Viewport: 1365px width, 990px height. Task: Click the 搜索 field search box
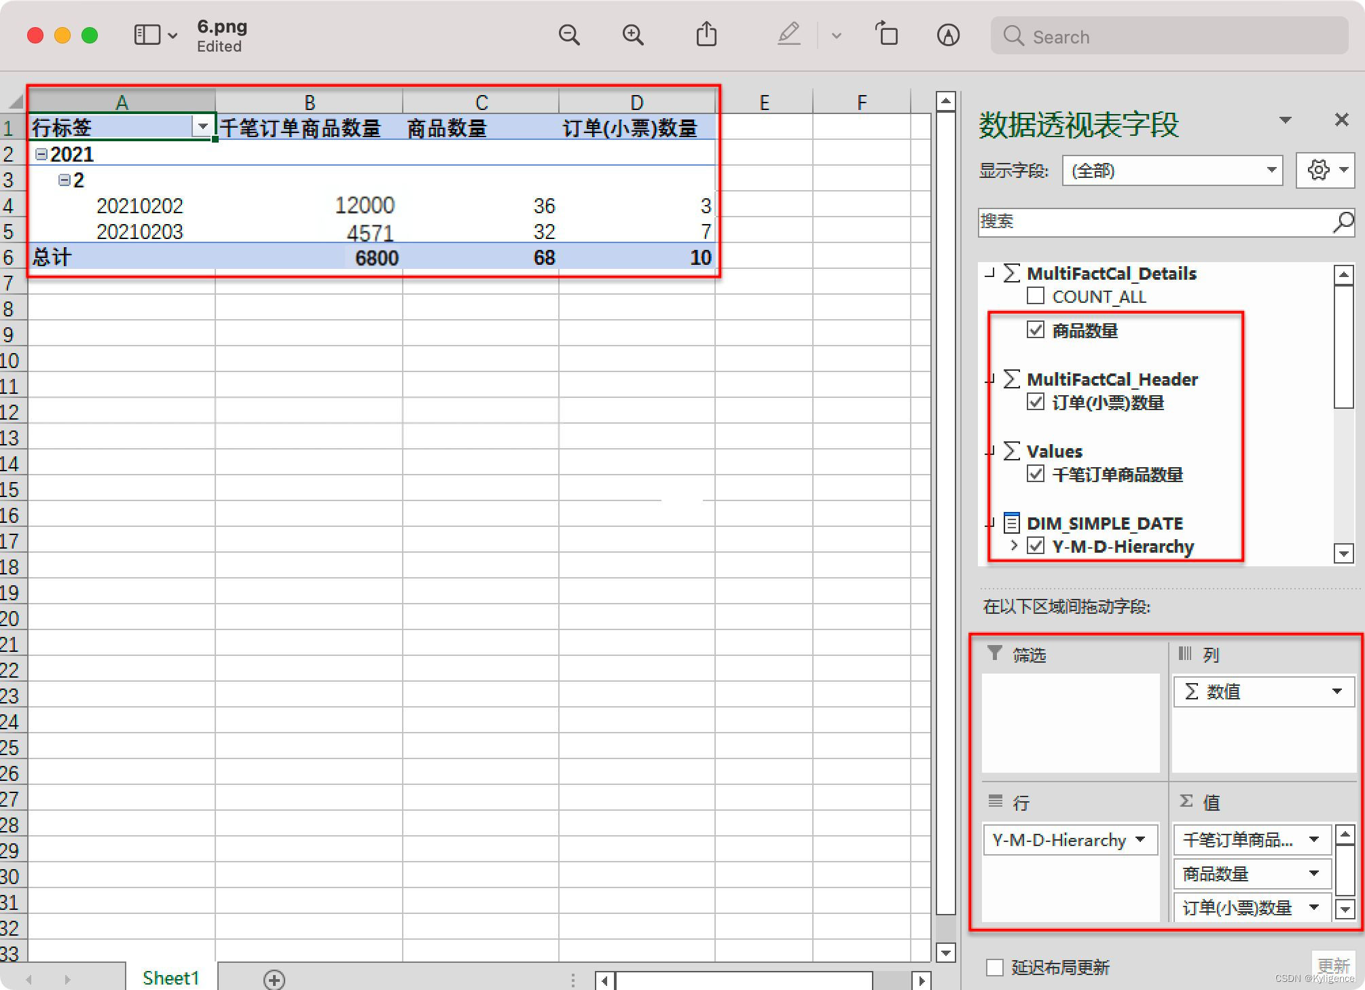(1154, 221)
